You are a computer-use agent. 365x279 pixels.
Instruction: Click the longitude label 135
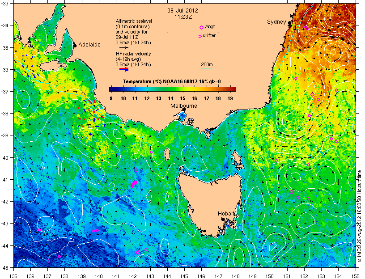pos(14,276)
